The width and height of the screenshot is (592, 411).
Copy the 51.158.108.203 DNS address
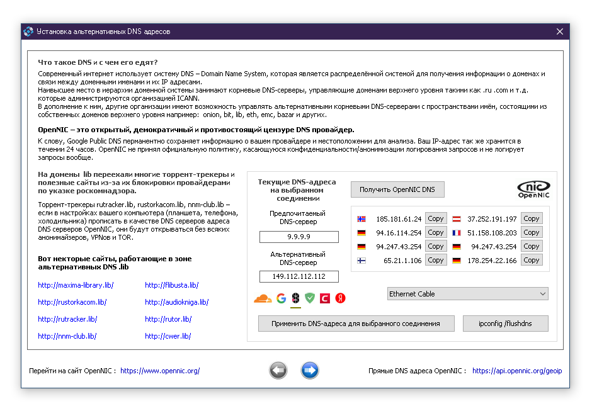click(x=531, y=233)
